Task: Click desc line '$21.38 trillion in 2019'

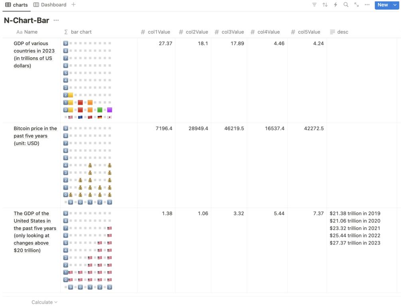Action: [355, 213]
